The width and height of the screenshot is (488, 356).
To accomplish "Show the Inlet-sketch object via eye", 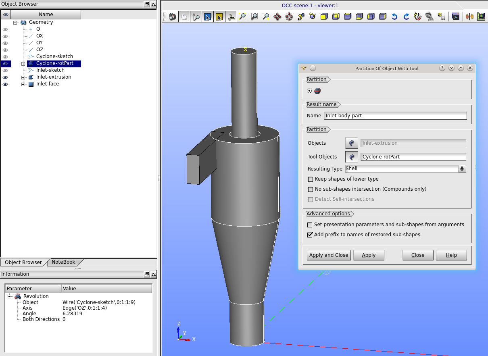I will click(6, 70).
